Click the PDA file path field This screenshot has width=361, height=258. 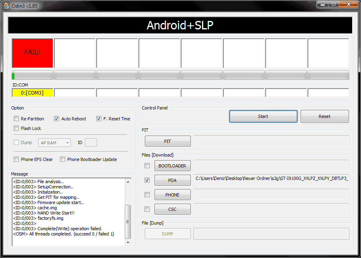[271, 180]
